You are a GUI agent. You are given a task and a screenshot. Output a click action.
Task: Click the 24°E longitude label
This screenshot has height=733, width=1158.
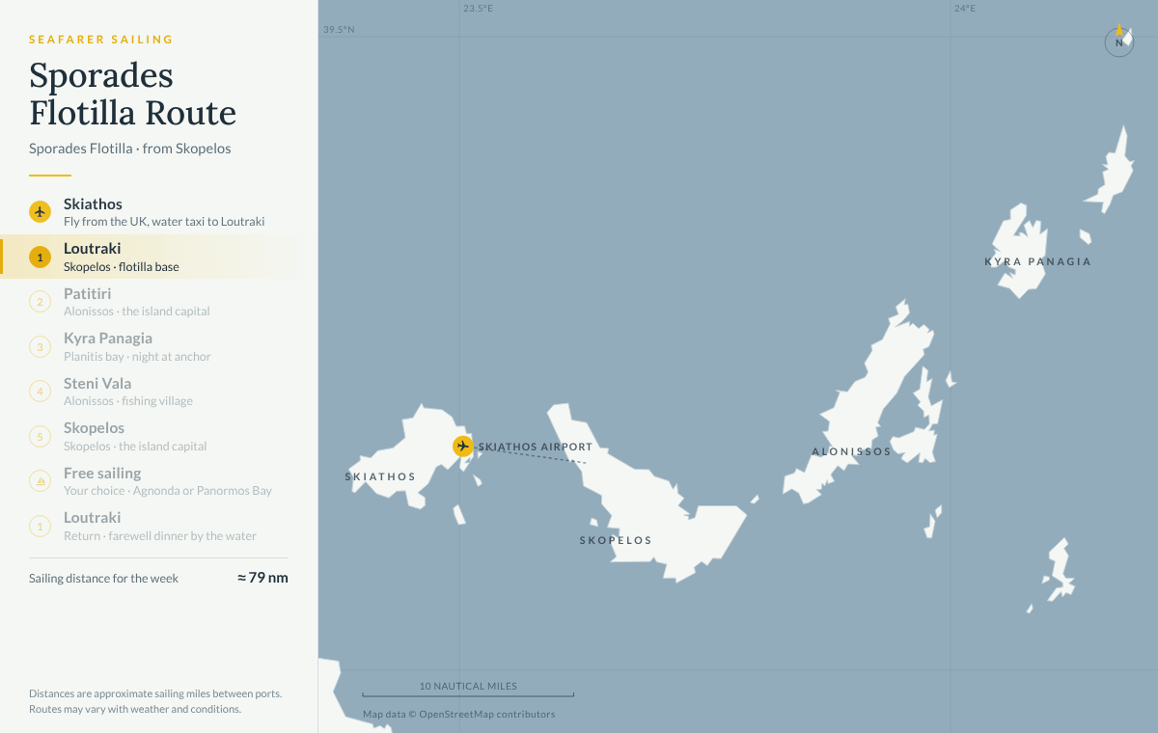[965, 9]
